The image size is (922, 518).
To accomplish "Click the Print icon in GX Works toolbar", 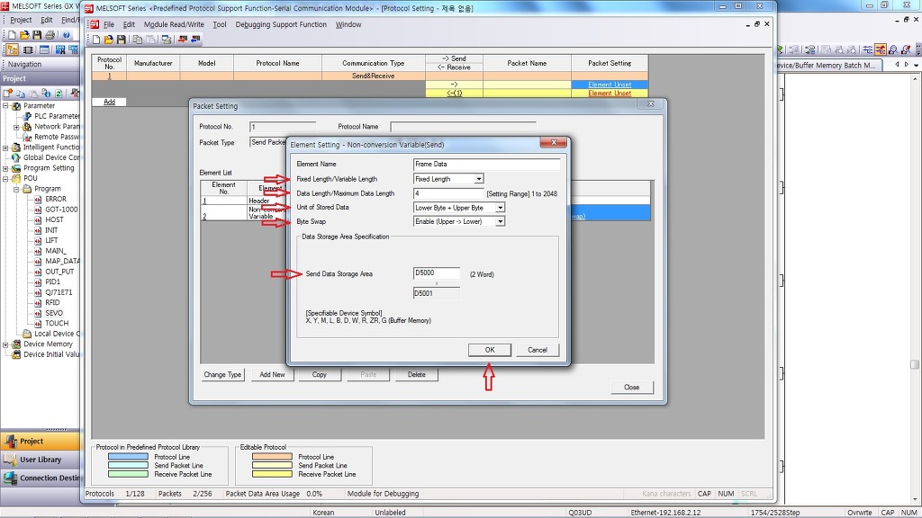I will pos(50,35).
